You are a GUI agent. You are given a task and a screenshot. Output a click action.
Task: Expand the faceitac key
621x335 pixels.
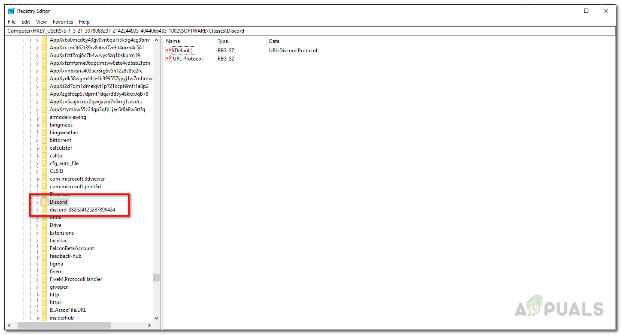(37, 241)
